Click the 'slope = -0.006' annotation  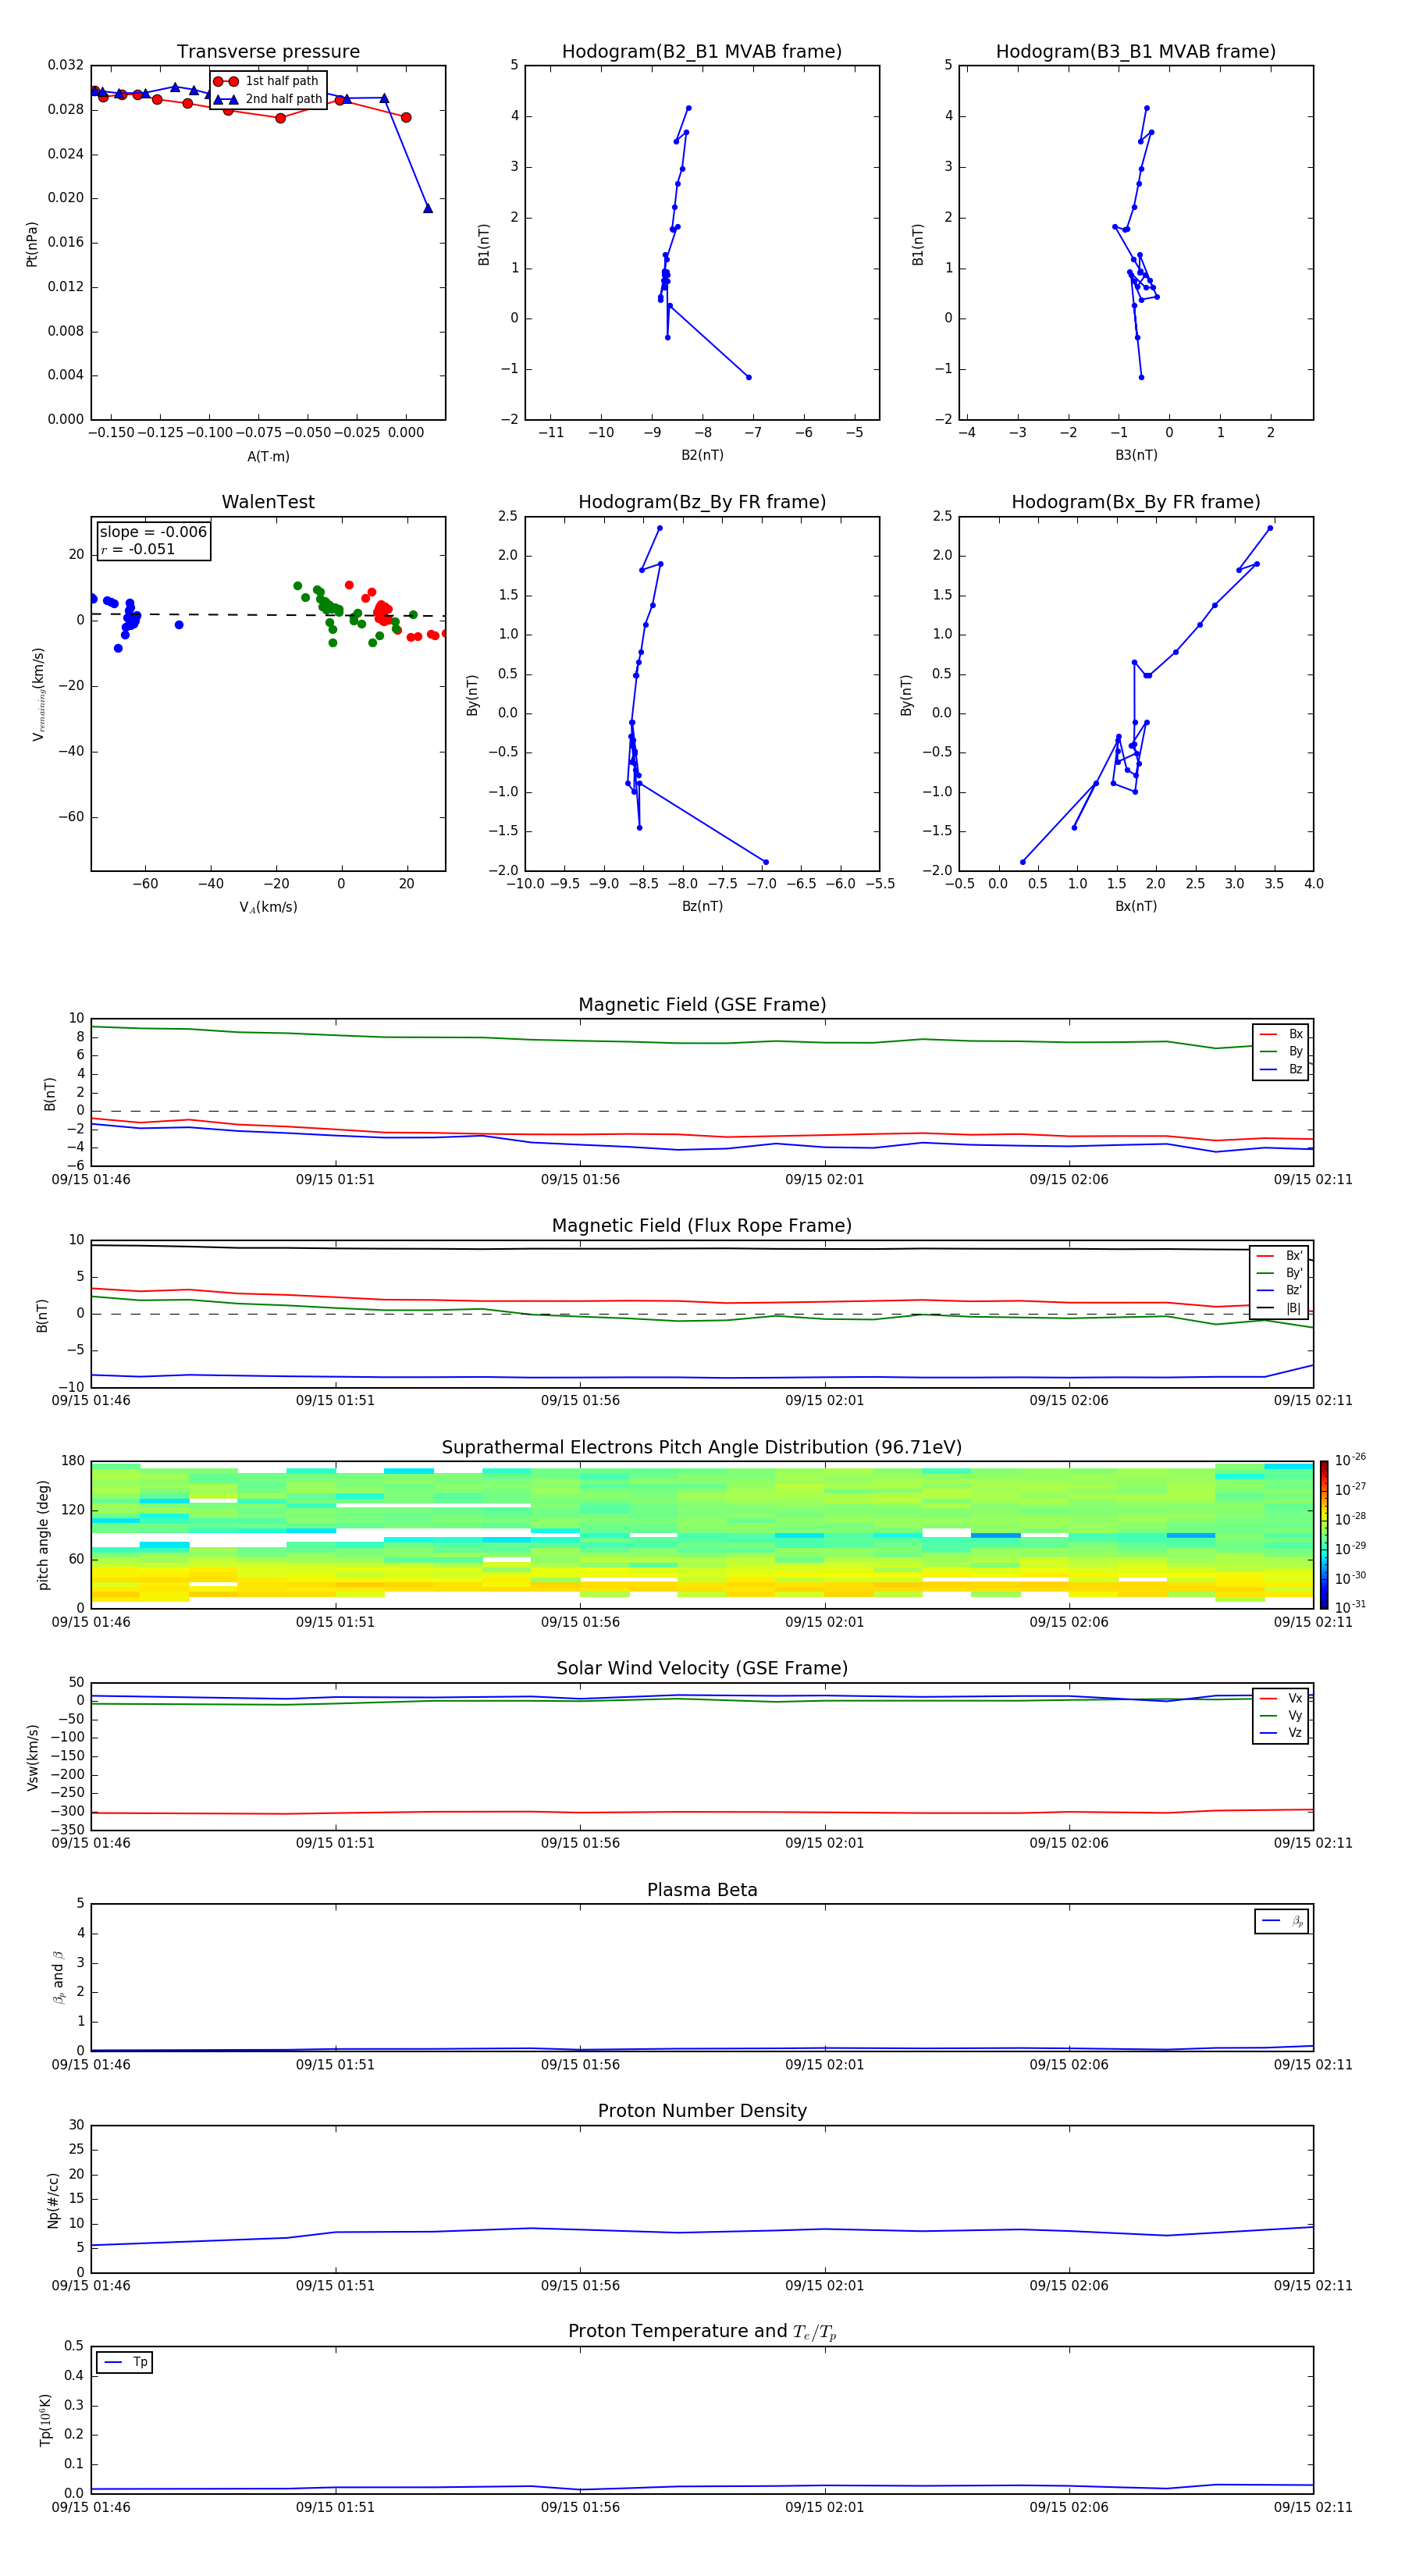[153, 532]
